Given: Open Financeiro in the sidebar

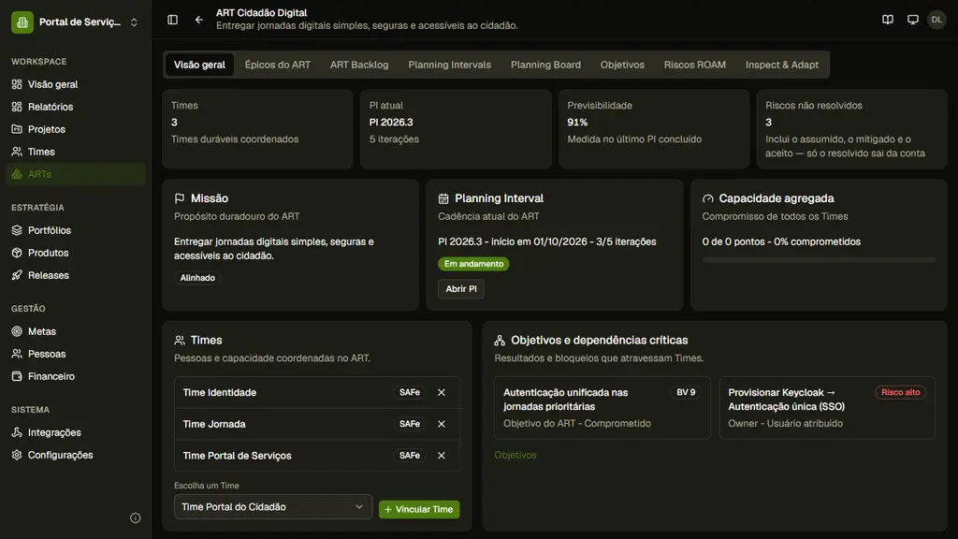Looking at the screenshot, I should tap(76, 376).
